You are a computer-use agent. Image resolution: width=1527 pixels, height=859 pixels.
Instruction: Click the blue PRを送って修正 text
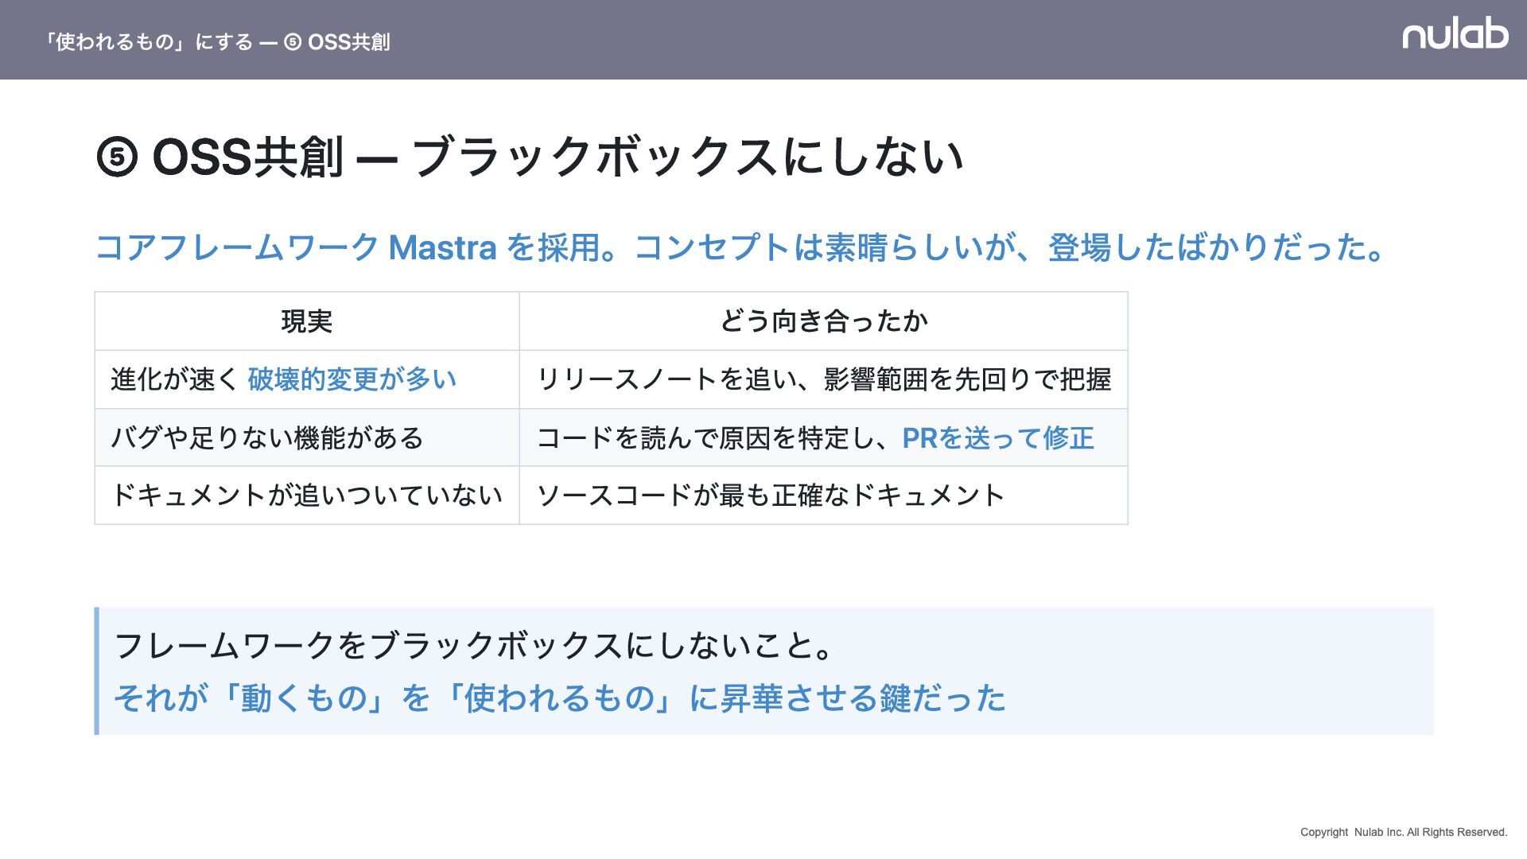point(997,437)
